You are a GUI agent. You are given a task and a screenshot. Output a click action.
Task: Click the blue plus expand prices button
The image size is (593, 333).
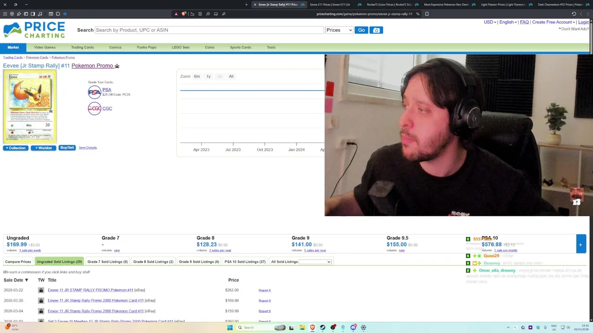coord(580,245)
